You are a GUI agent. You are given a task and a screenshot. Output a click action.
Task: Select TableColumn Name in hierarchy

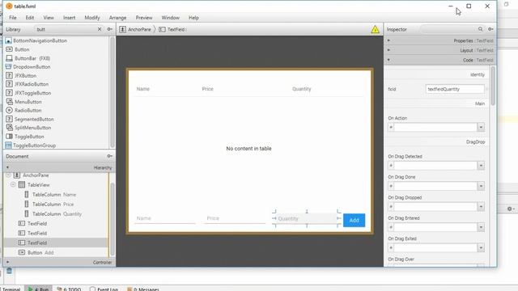pos(54,195)
